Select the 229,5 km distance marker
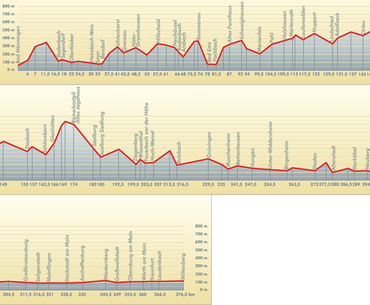Viewport: 370px width, 305px height. point(209,184)
